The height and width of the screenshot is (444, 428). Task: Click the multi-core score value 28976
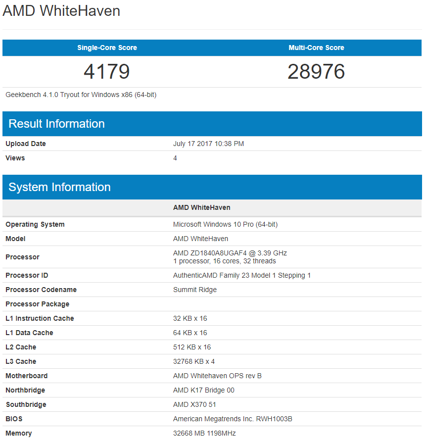(x=316, y=71)
